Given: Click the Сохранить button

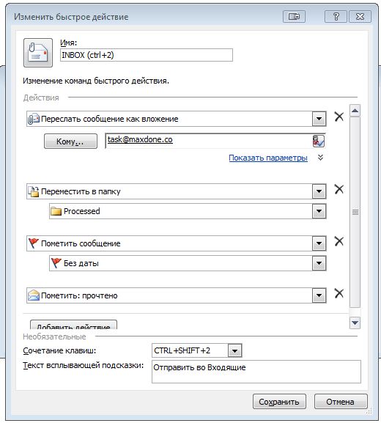Looking at the screenshot, I should pos(279,402).
